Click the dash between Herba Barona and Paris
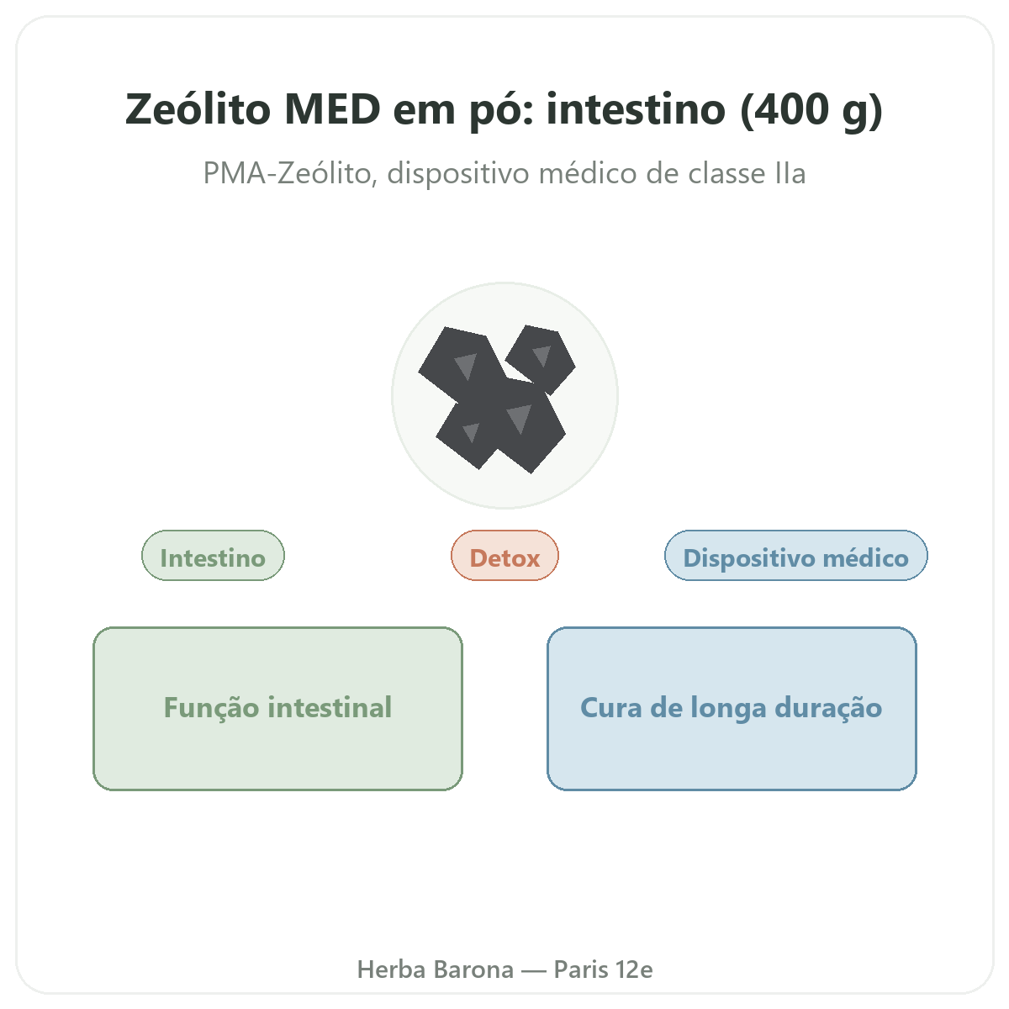The height and width of the screenshot is (1009, 1009). [533, 970]
